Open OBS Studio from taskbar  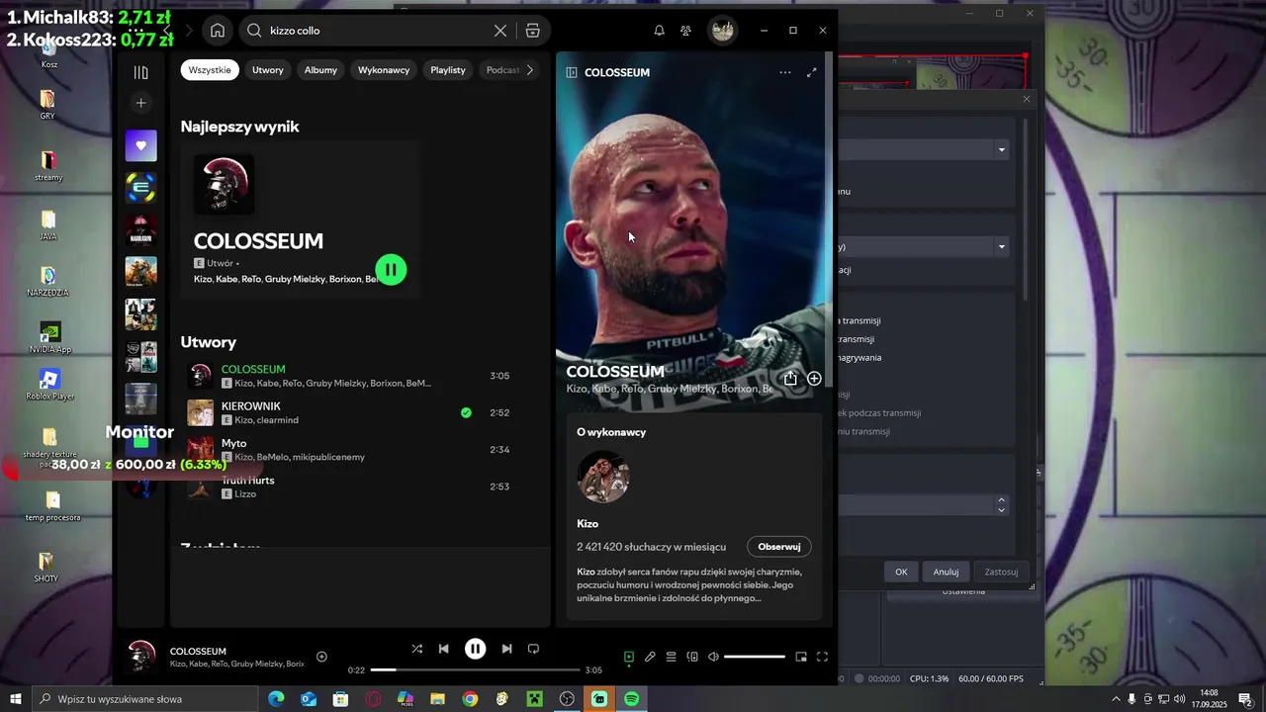coord(567,699)
